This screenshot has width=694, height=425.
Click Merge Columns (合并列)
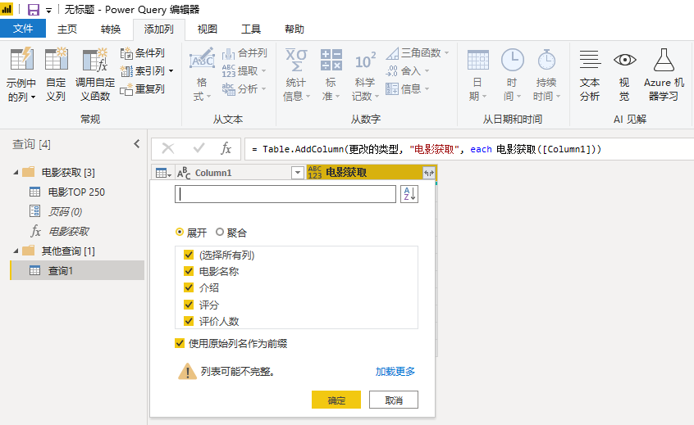coord(244,53)
